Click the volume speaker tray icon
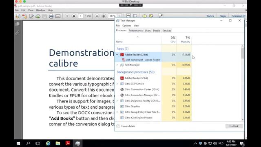This screenshot has width=261, height=147. [215, 143]
